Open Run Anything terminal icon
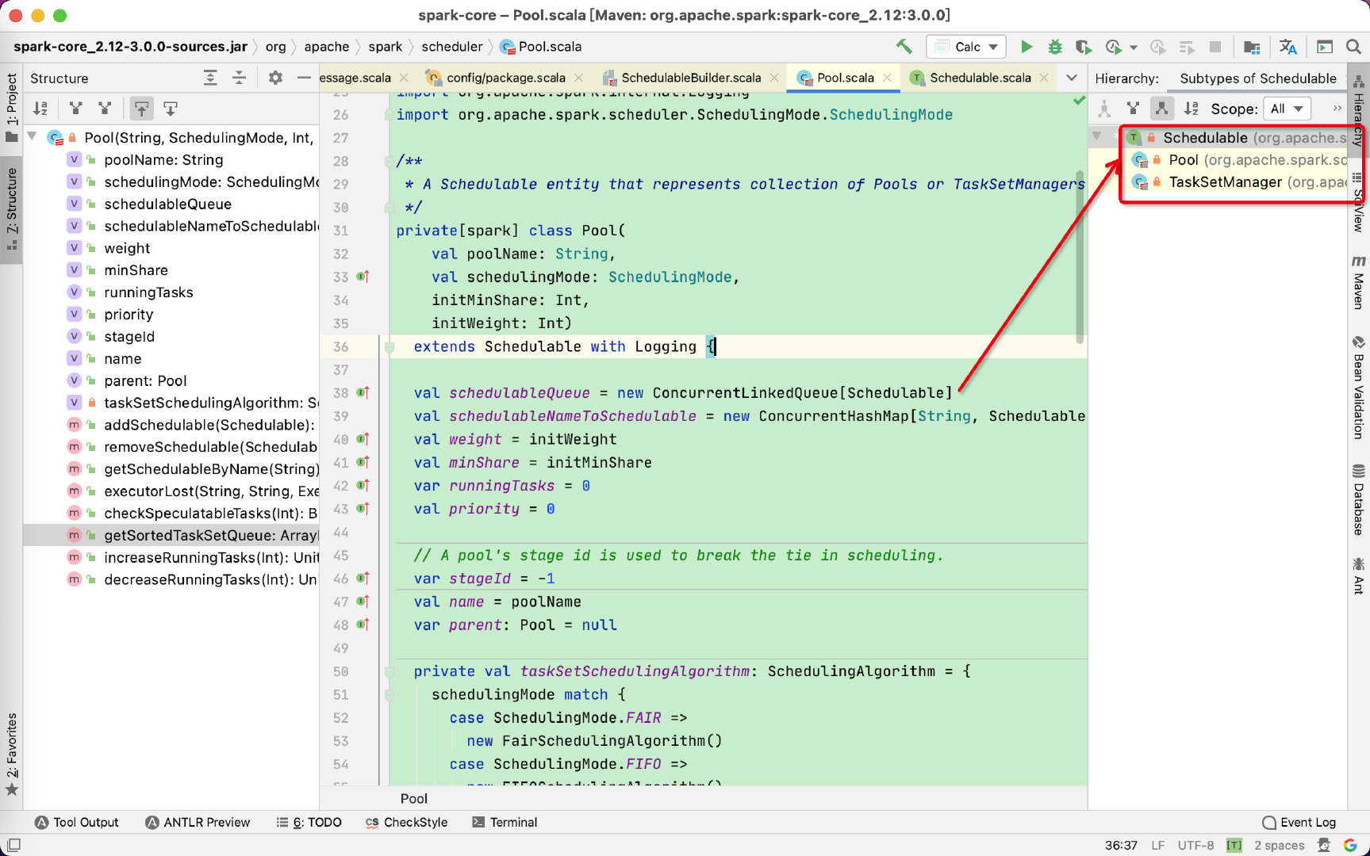This screenshot has height=856, width=1370. coord(1325,47)
